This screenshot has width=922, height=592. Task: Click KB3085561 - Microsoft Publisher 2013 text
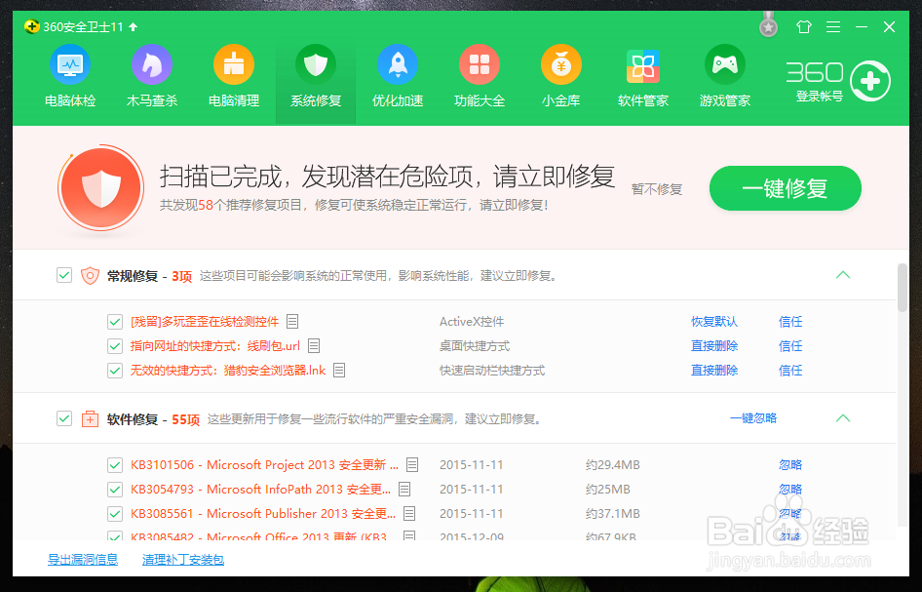click(263, 514)
